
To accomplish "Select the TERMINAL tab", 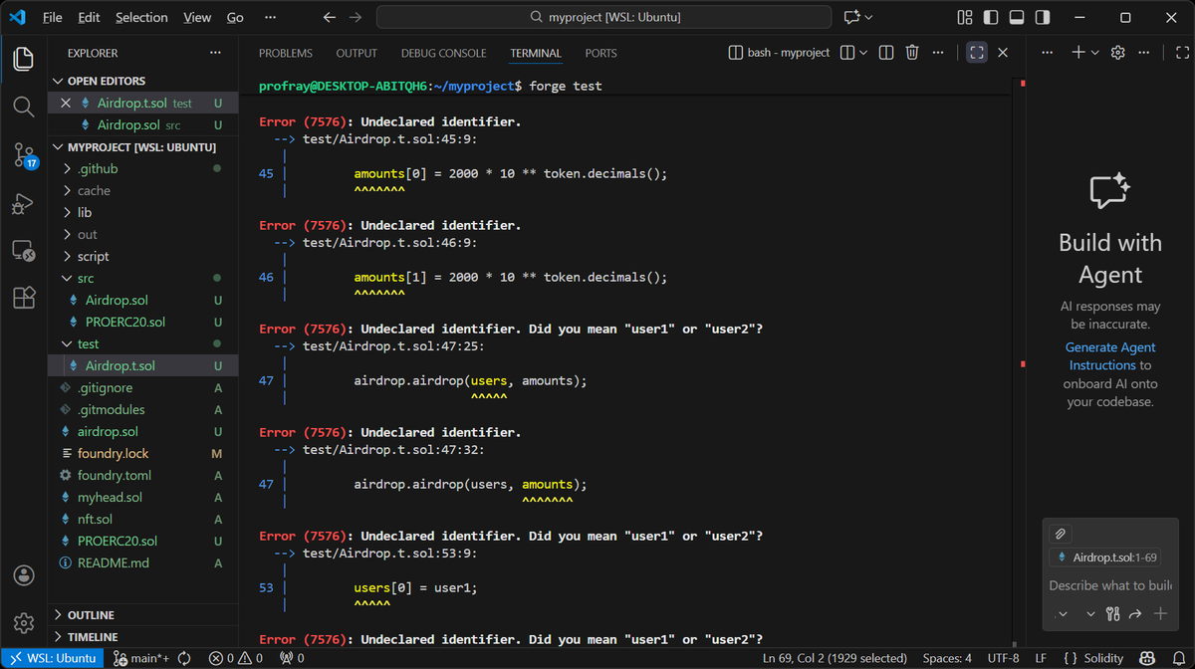I will 536,53.
